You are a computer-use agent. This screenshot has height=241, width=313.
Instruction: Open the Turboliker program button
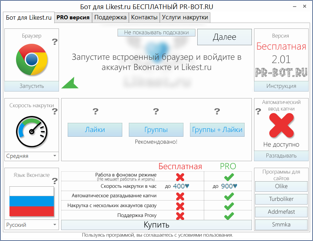[281, 199]
